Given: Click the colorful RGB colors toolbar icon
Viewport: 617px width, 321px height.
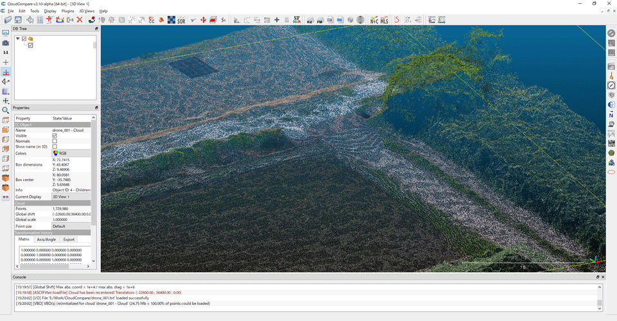Looking at the screenshot, I should click(x=91, y=20).
